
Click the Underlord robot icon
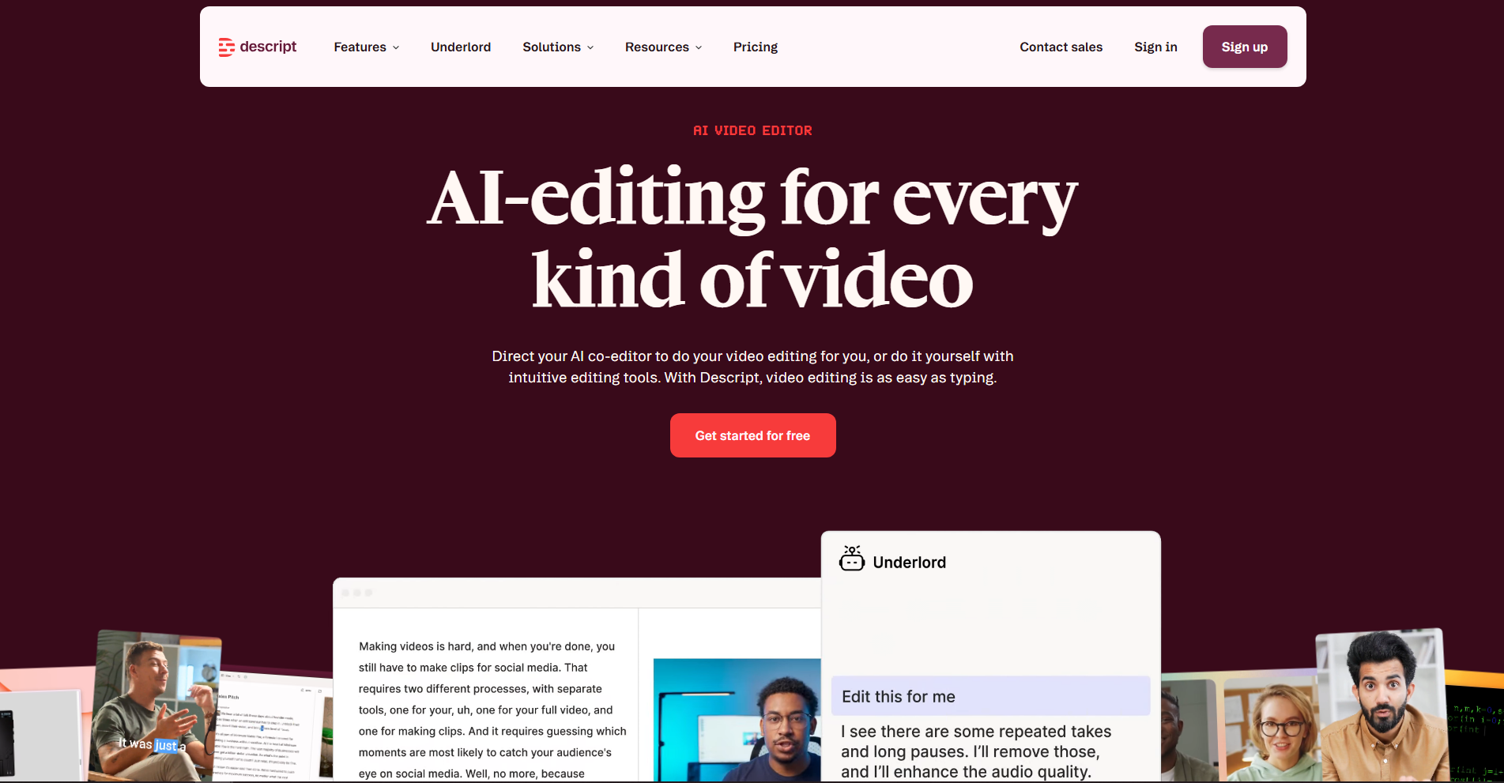[x=851, y=559]
